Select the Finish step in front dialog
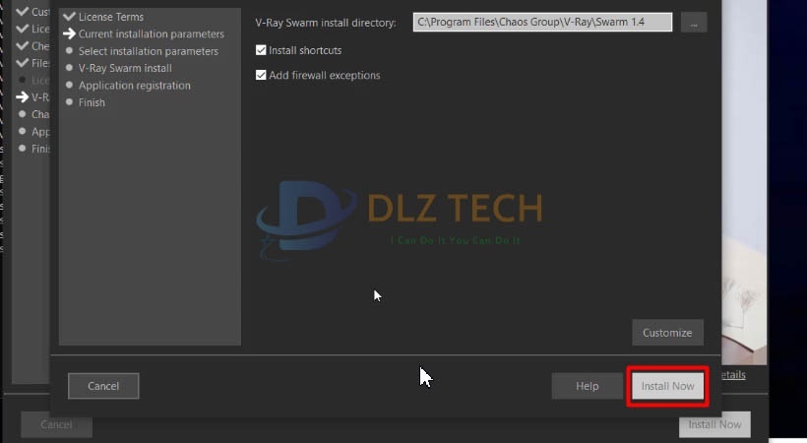 92,102
